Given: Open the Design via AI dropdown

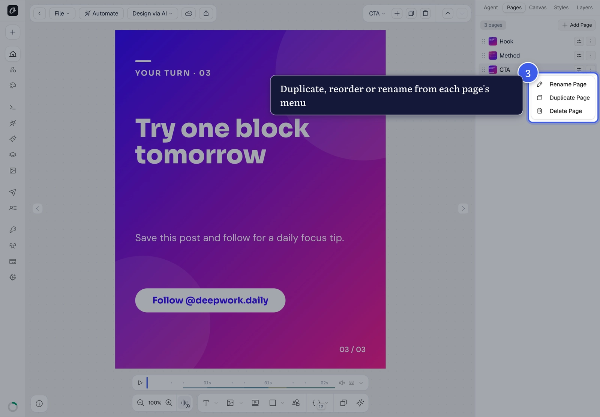Looking at the screenshot, I should point(152,14).
